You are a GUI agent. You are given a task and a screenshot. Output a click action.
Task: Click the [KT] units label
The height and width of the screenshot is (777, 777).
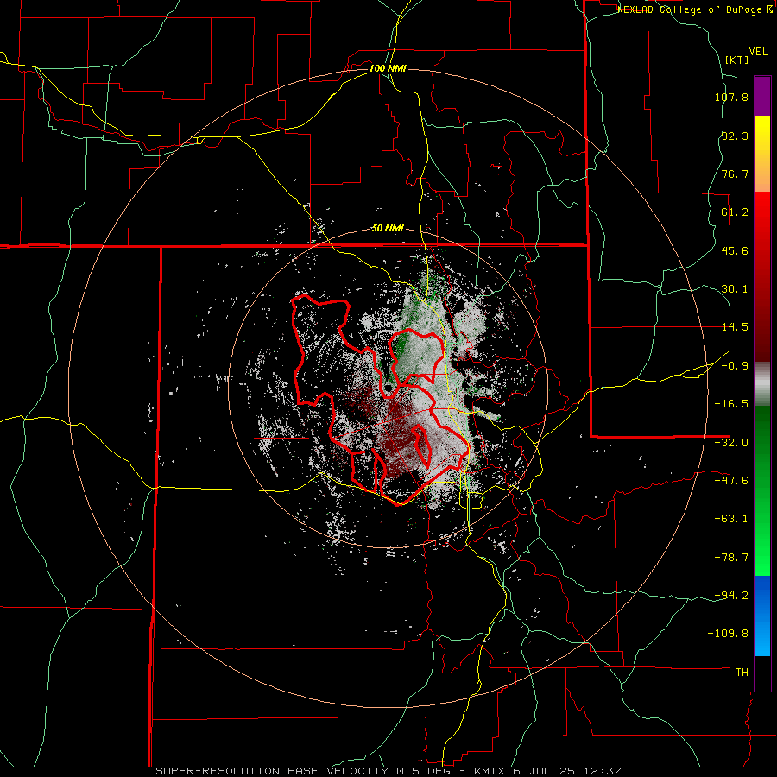(737, 60)
